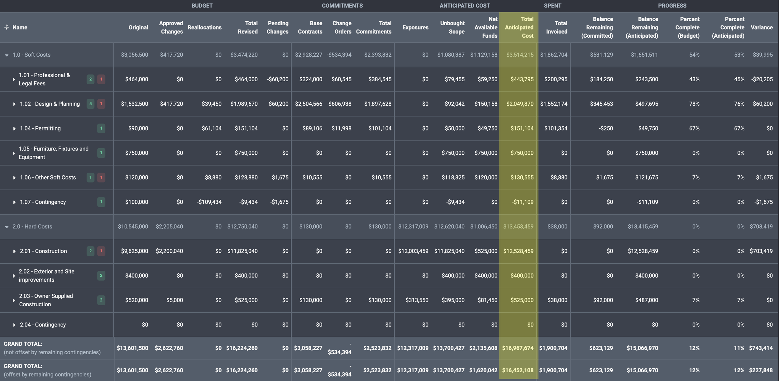Expand the 1.04 - Permitting row
This screenshot has height=381, width=779.
pos(14,129)
